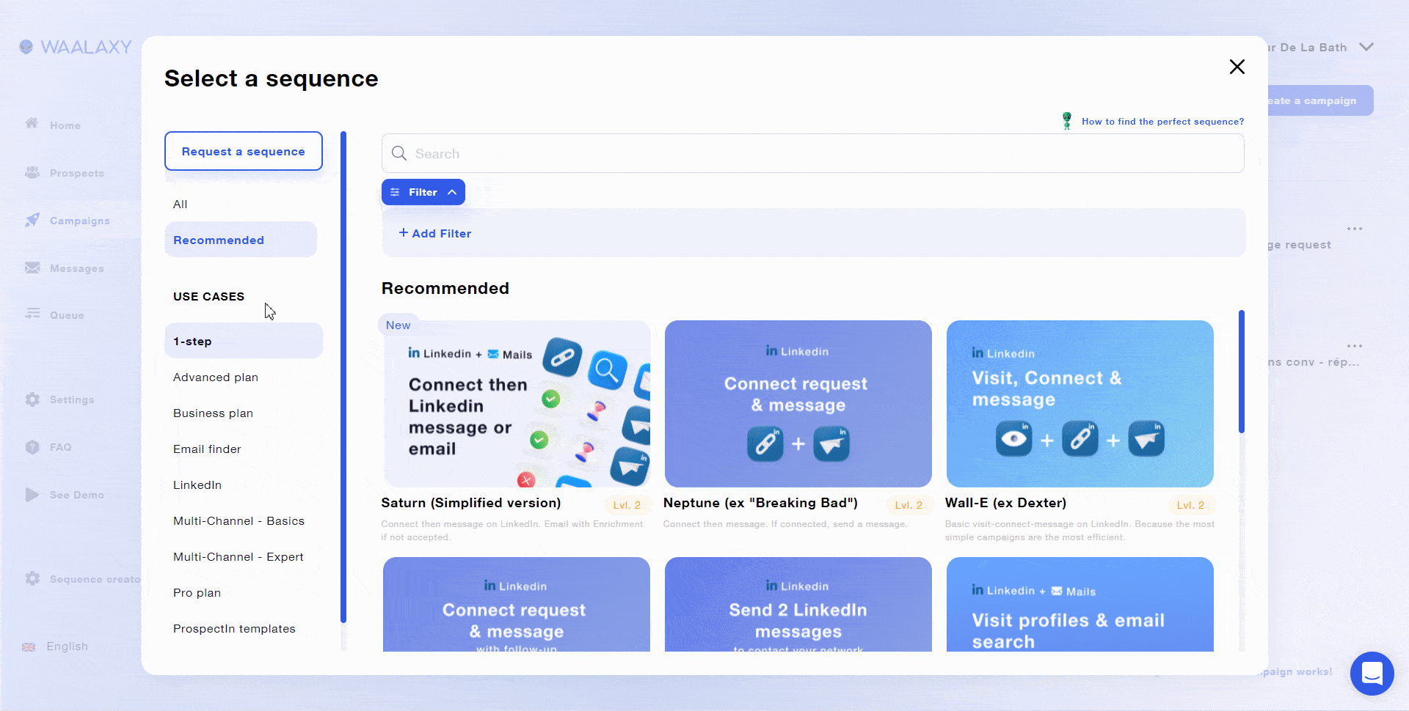Open FAQ icon in sidebar

coord(32,447)
